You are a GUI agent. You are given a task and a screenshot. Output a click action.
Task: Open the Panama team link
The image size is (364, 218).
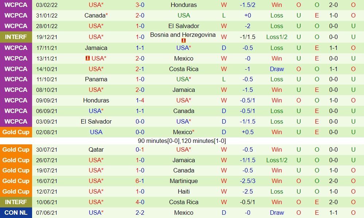pyautogui.click(x=96, y=79)
